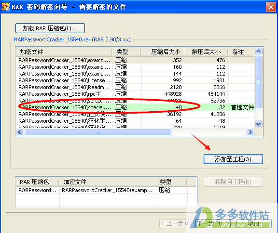Sort by 解压后大小 column header
Viewport: 278px width, 233px height.
(x=206, y=52)
